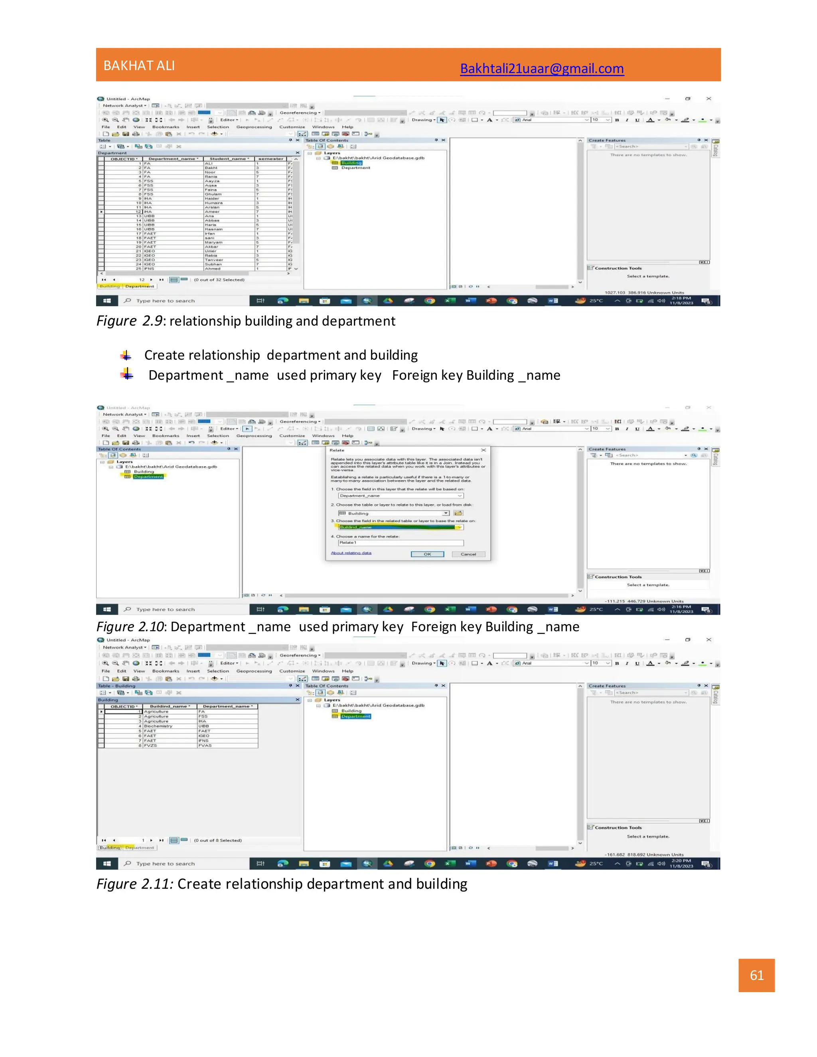Open Table Options in Department table window
The width and height of the screenshot is (817, 1057).
[104, 147]
